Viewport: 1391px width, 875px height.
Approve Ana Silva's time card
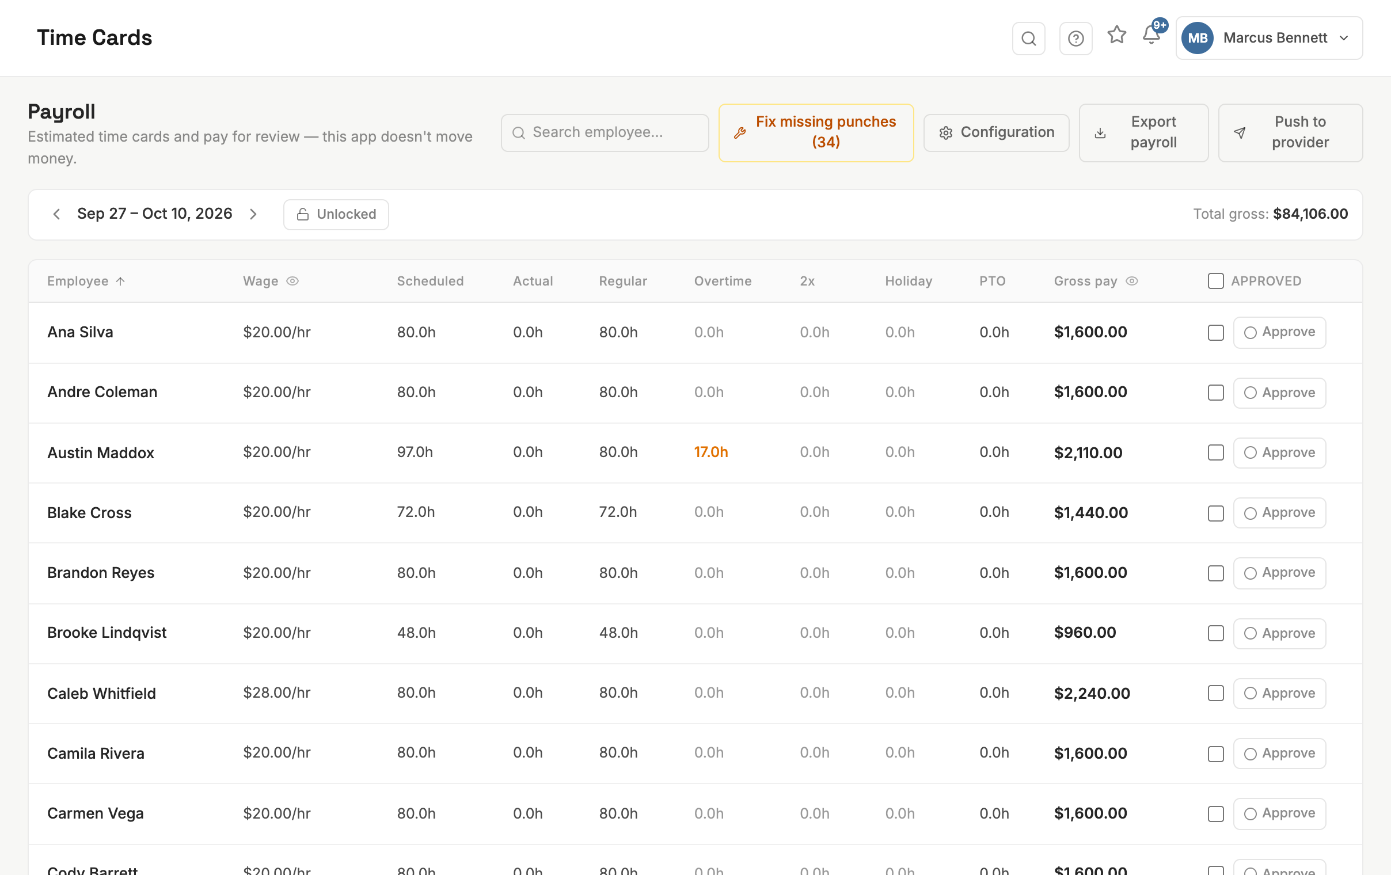1279,333
